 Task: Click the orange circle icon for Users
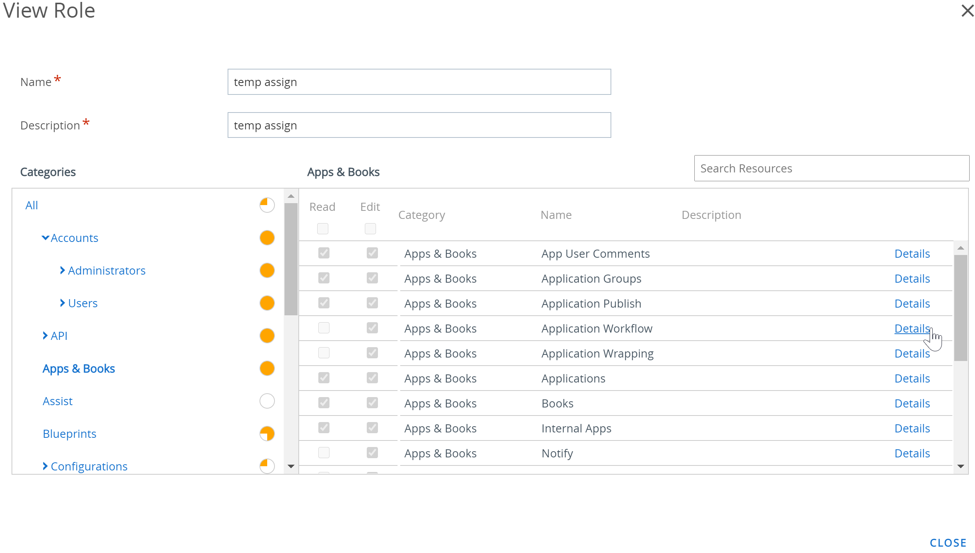(266, 303)
